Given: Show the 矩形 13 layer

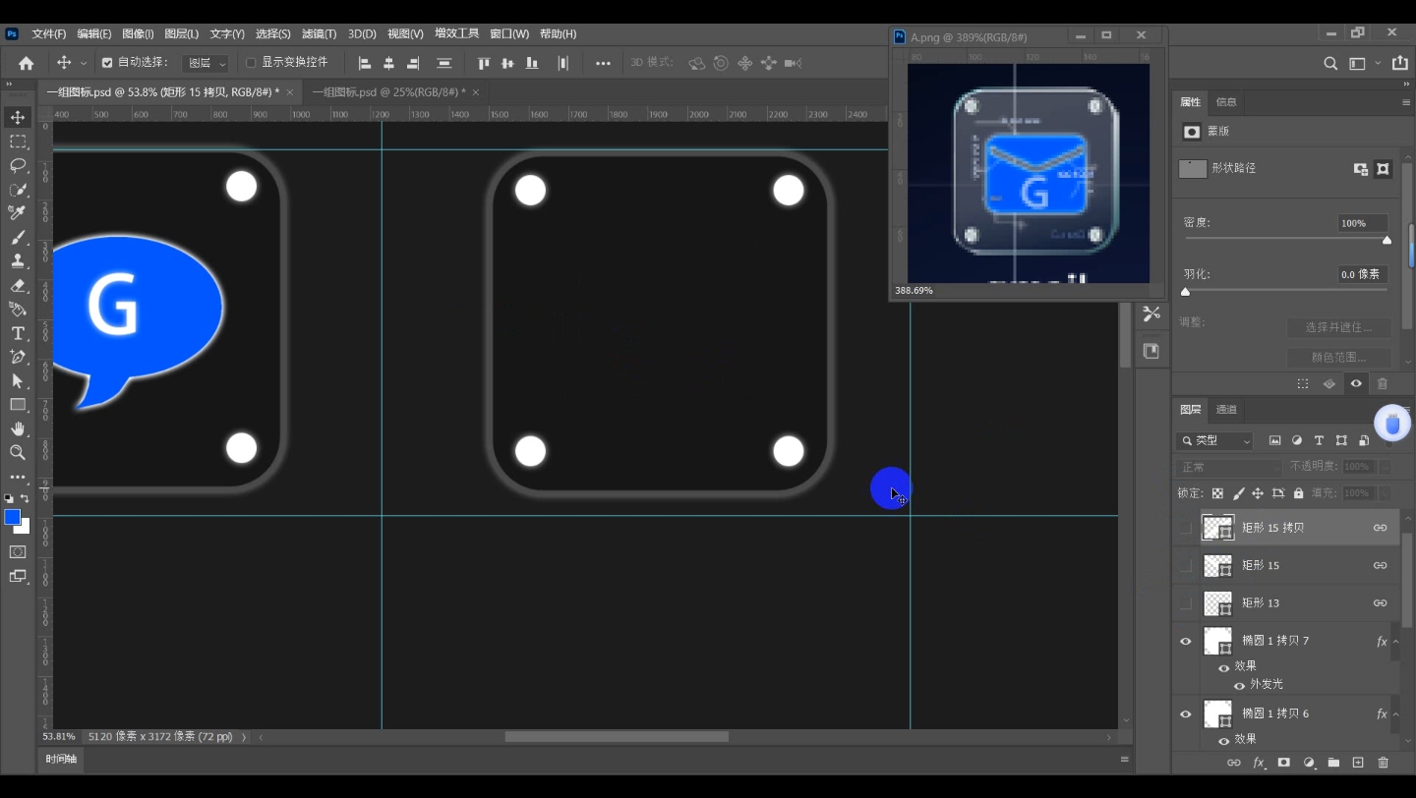Looking at the screenshot, I should (x=1186, y=602).
